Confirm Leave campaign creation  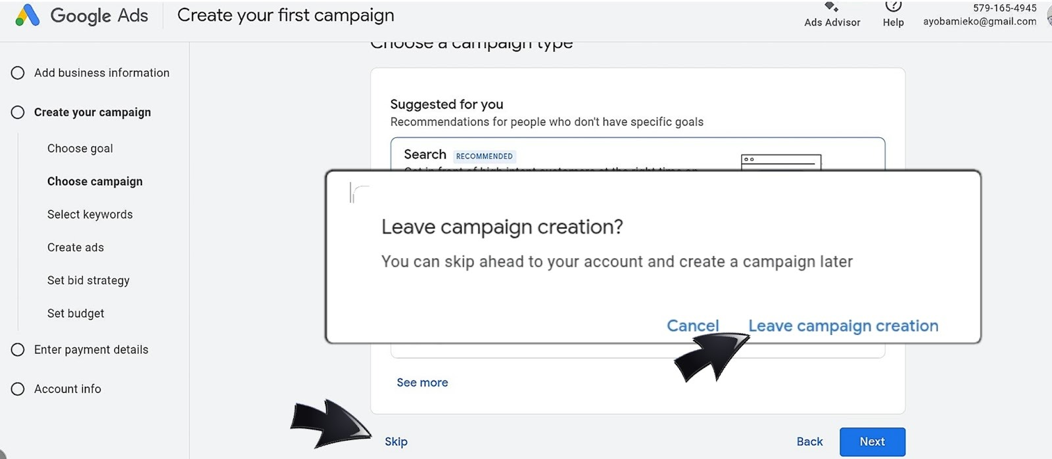(843, 326)
